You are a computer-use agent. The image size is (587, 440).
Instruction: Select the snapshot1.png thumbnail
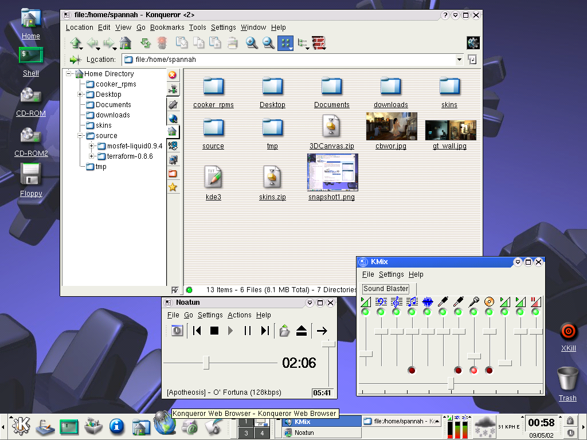pyautogui.click(x=332, y=172)
